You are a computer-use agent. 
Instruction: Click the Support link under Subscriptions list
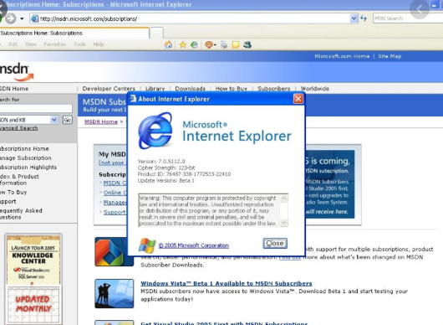115,212
